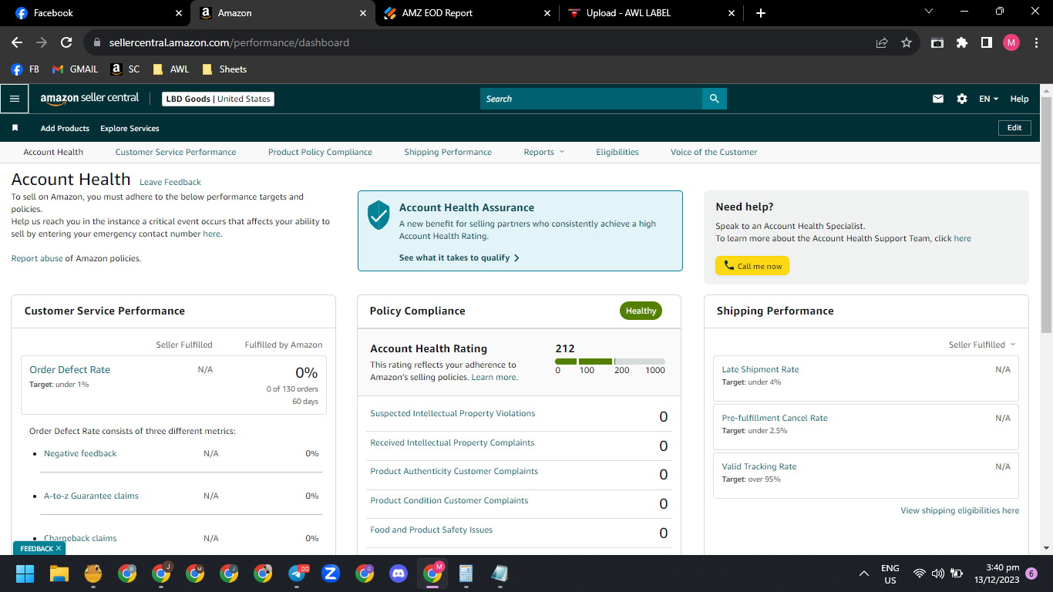This screenshot has height=592, width=1053.
Task: Show hidden system tray icons
Action: coord(864,573)
